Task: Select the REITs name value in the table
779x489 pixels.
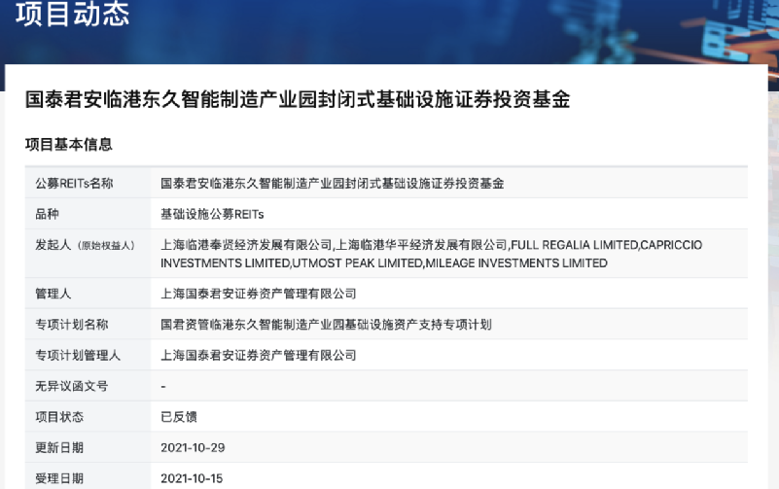Action: point(333,183)
